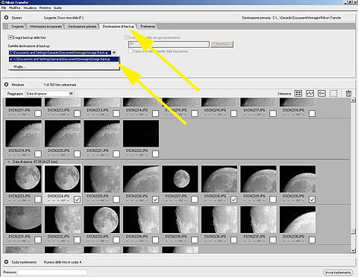
Task: Click the backup folder combo box arrow
Action: click(114, 53)
